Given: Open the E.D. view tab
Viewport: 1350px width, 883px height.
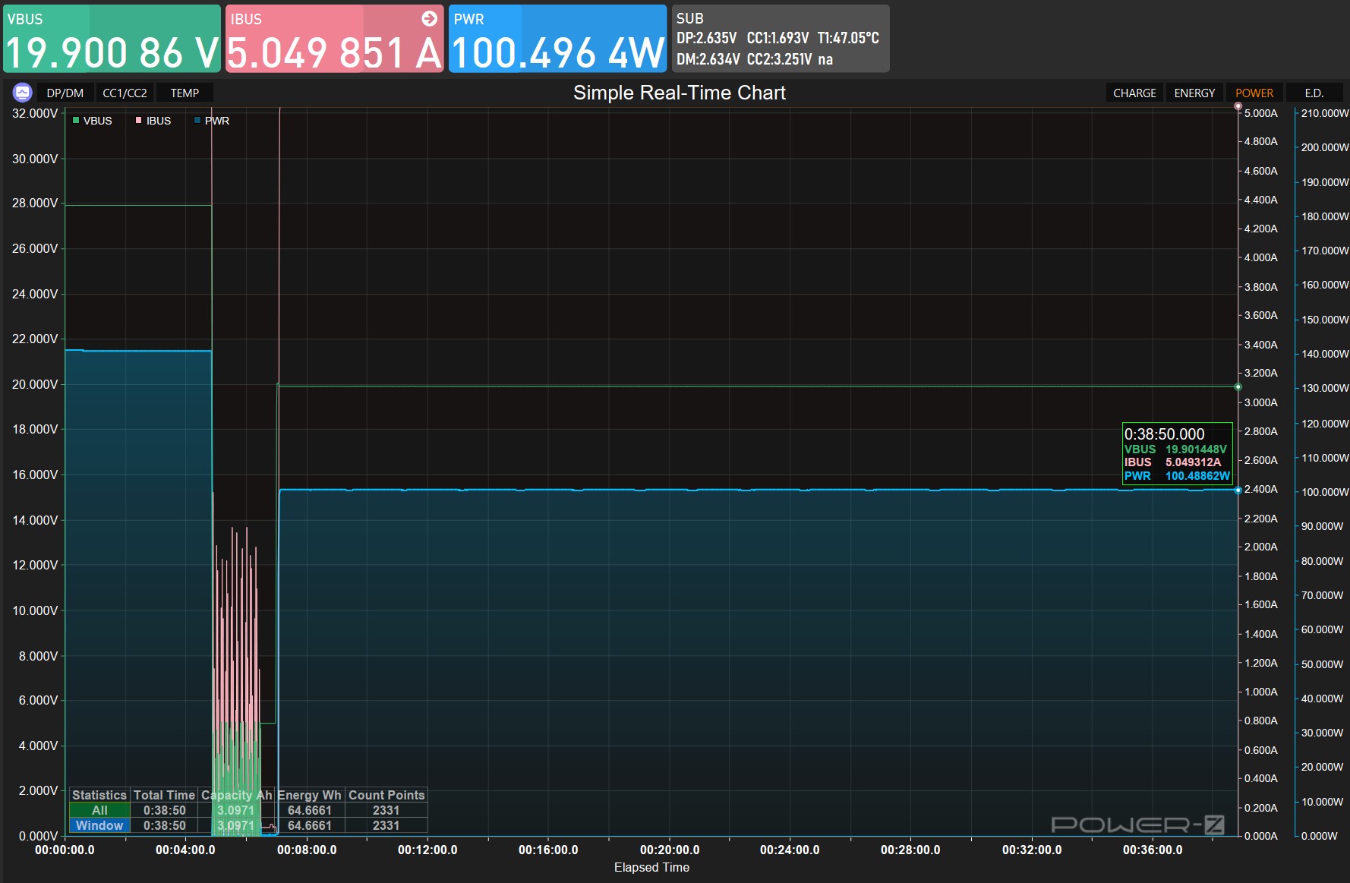Looking at the screenshot, I should [x=1314, y=93].
